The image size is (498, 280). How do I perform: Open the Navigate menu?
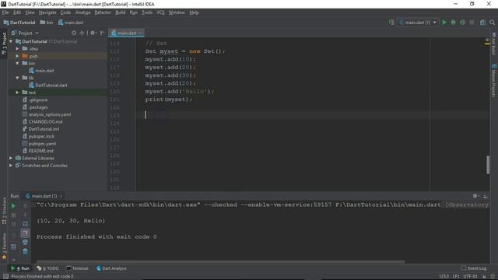pos(47,12)
